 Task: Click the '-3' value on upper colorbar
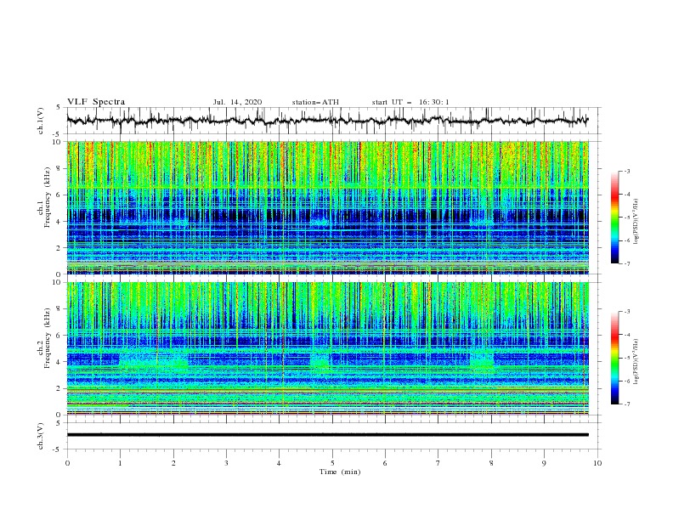point(626,171)
